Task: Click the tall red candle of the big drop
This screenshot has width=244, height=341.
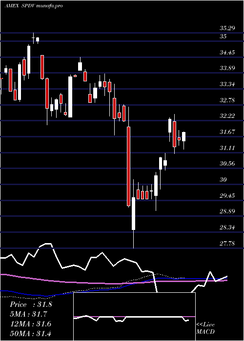Action: pos(129,166)
